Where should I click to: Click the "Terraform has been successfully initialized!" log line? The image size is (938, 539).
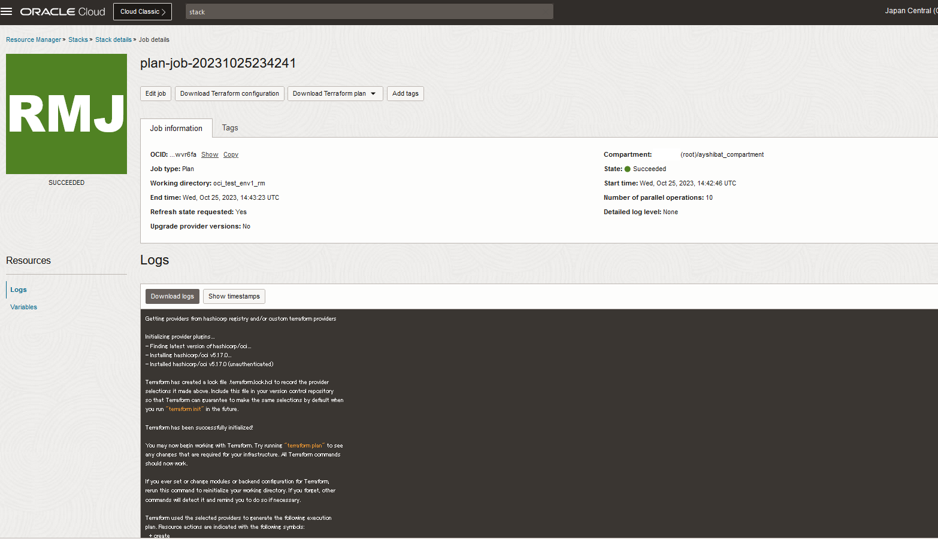coord(199,428)
